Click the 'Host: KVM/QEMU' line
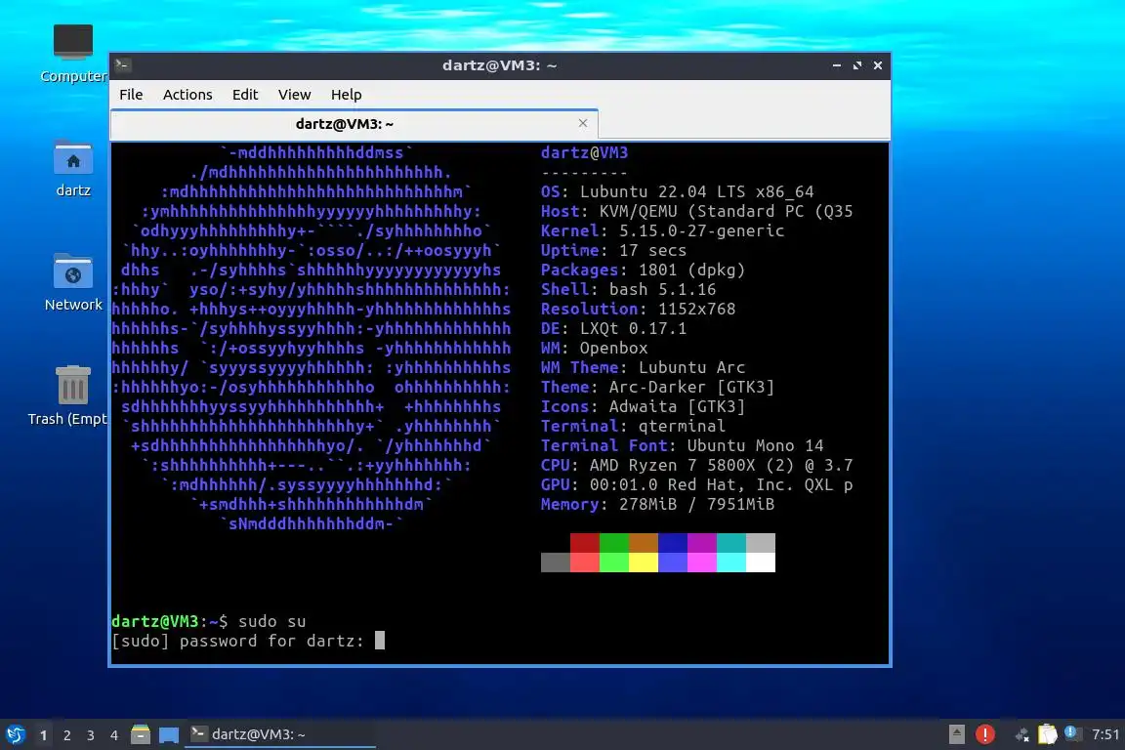1125x750 pixels. click(x=696, y=211)
